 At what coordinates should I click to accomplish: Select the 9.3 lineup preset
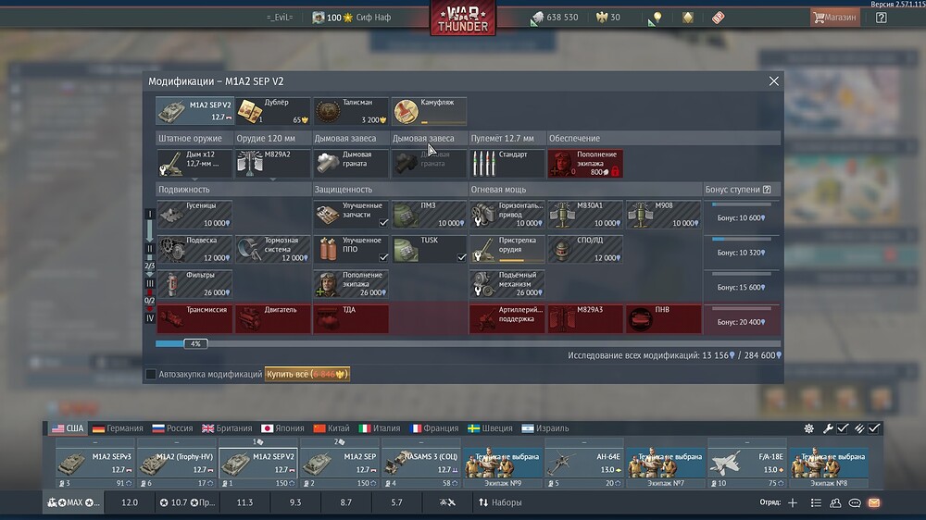point(295,503)
